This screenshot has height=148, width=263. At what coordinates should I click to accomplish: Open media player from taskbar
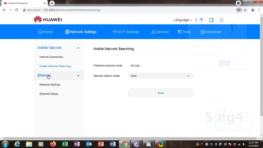click(41, 144)
